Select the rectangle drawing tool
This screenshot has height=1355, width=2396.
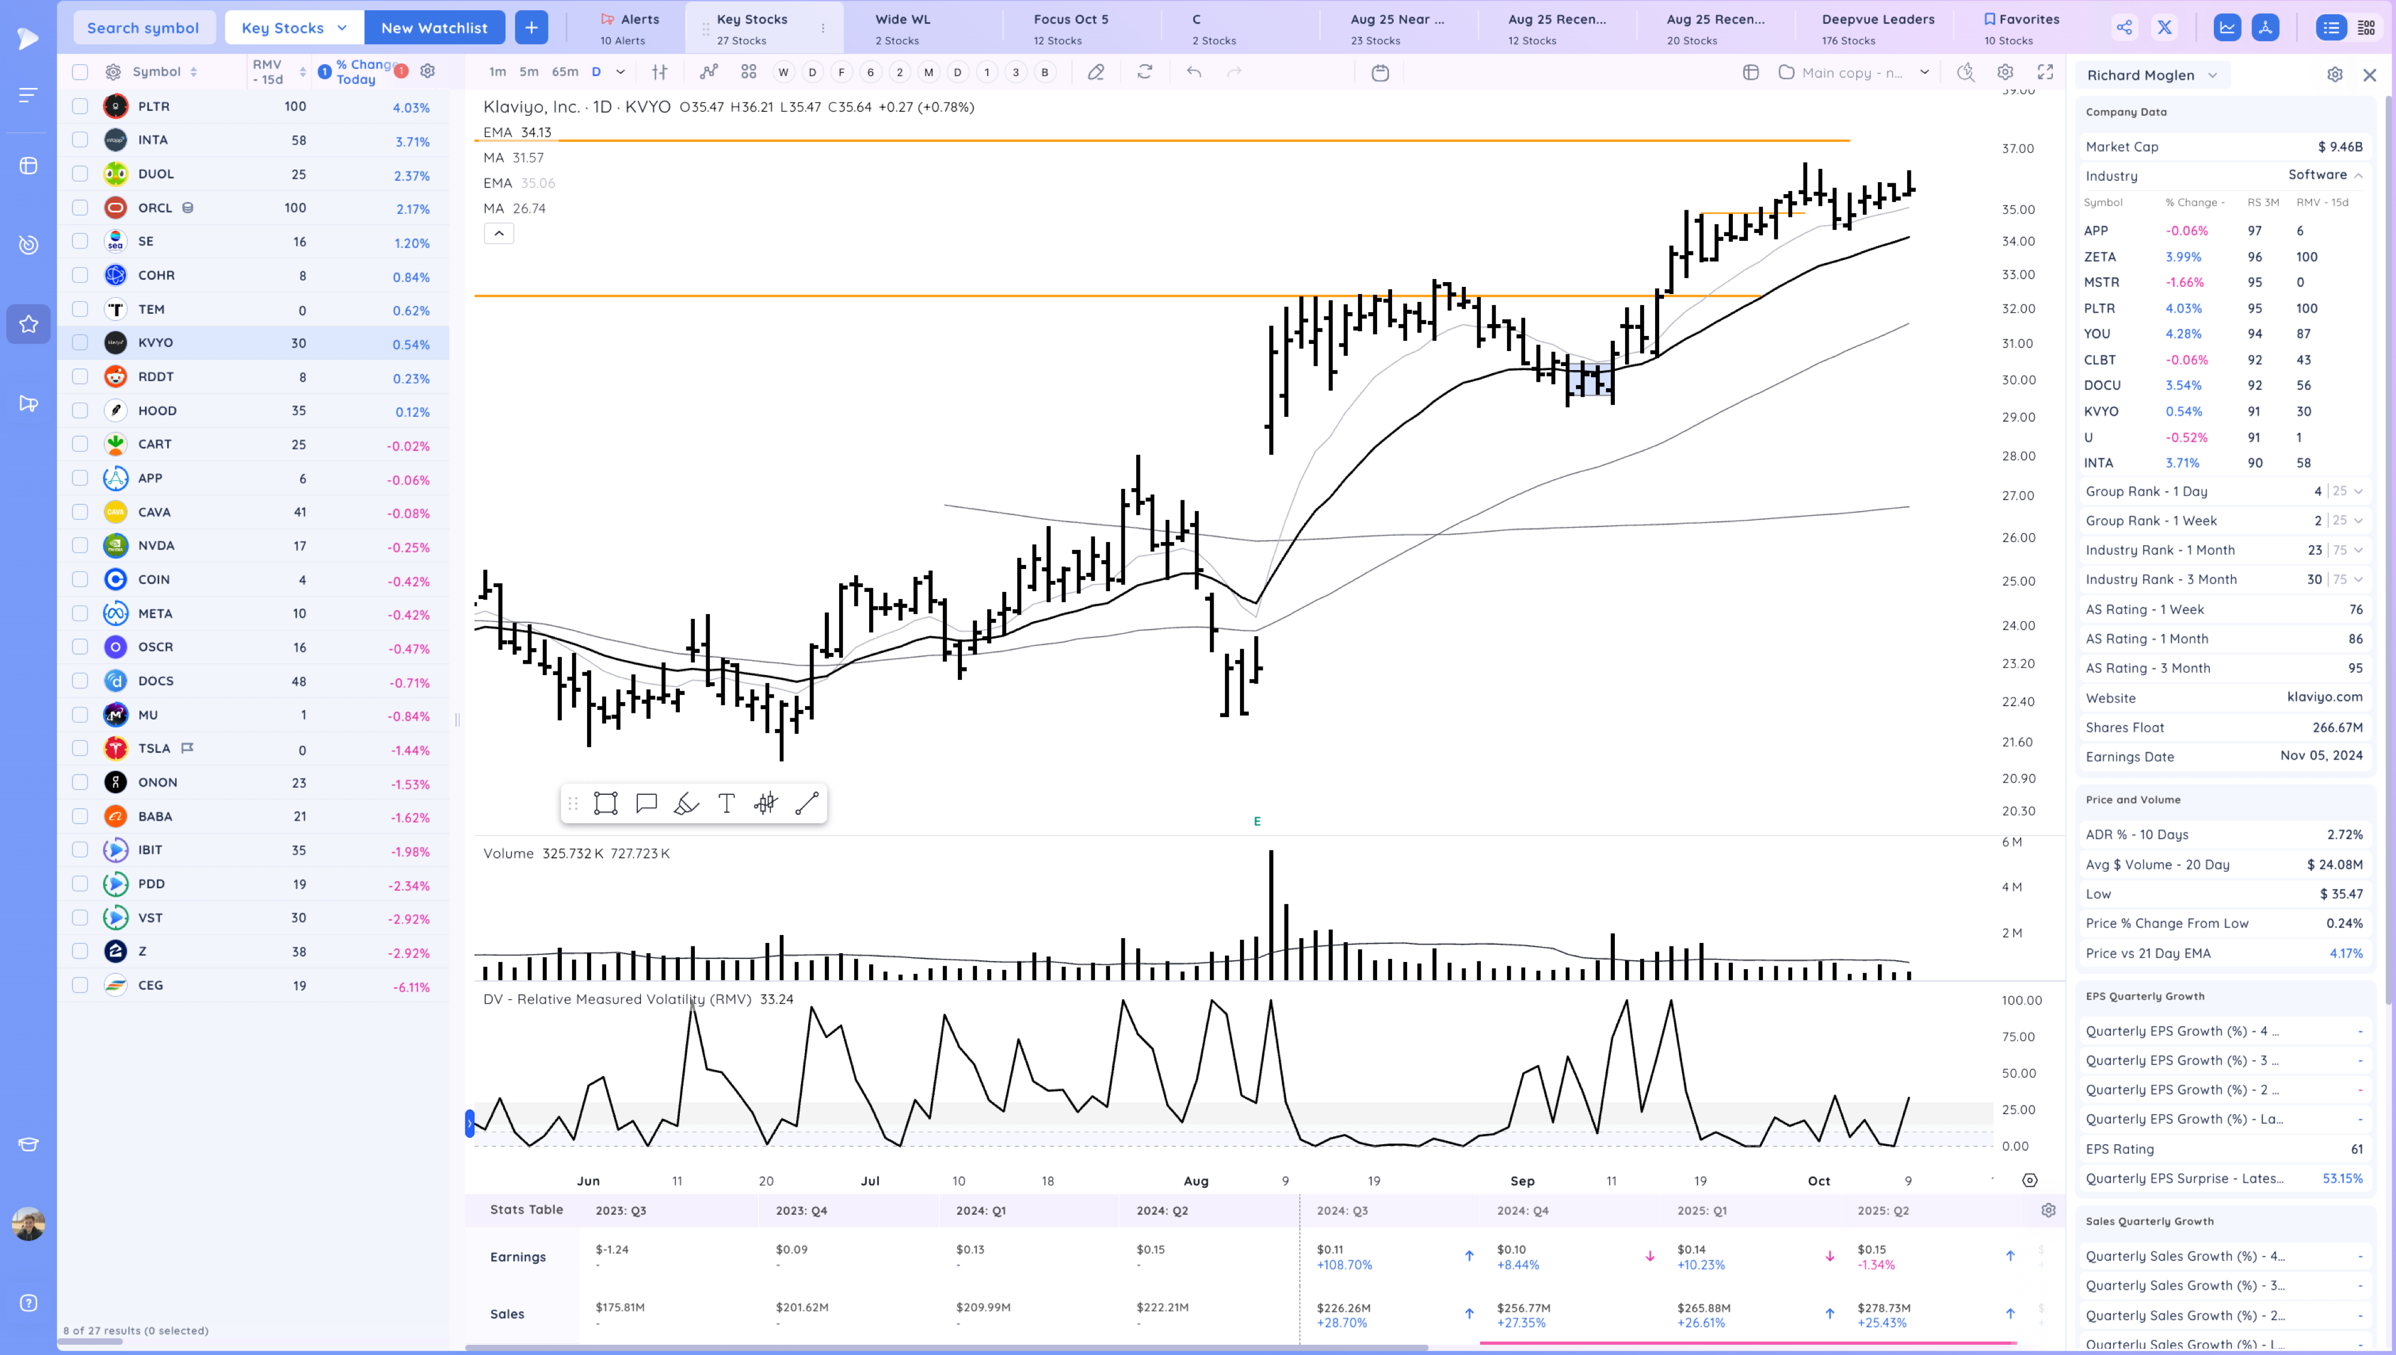coord(606,803)
